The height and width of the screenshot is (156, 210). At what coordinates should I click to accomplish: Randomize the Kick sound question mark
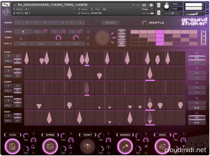(34, 134)
